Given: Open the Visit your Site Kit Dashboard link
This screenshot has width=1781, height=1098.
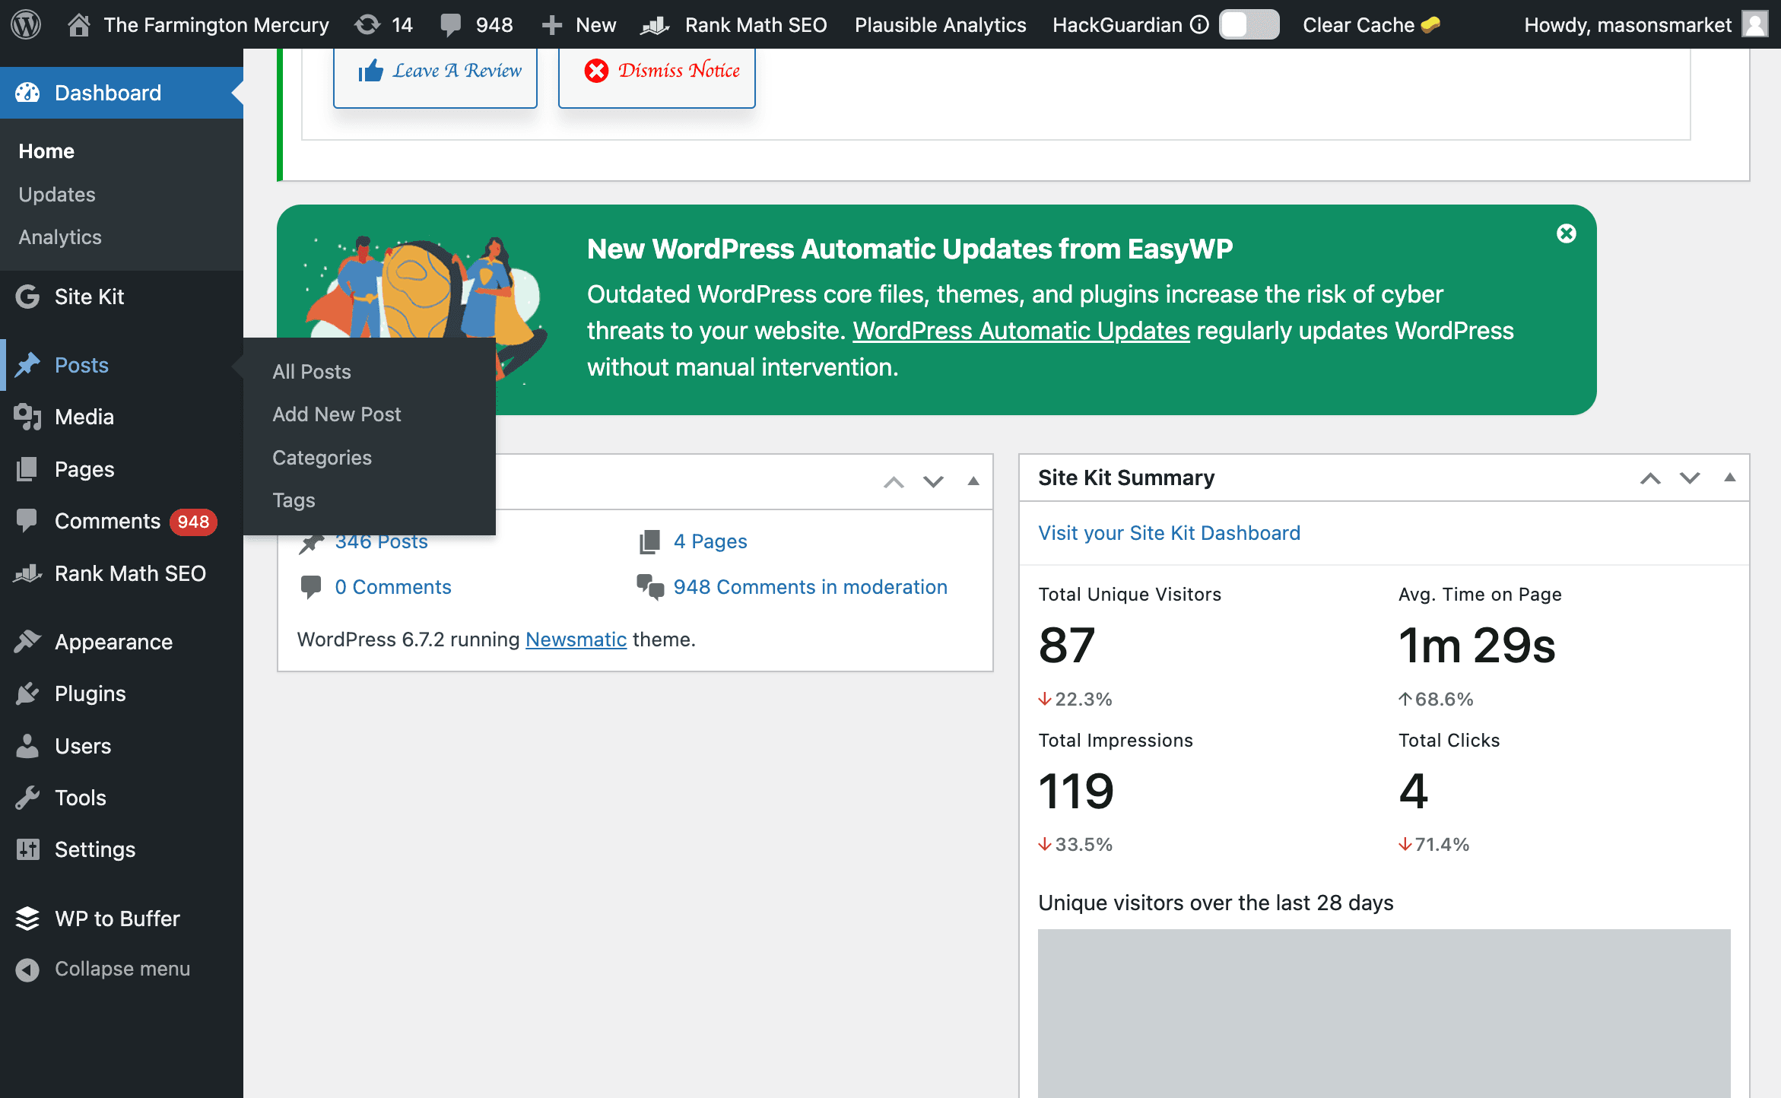Looking at the screenshot, I should [1169, 532].
